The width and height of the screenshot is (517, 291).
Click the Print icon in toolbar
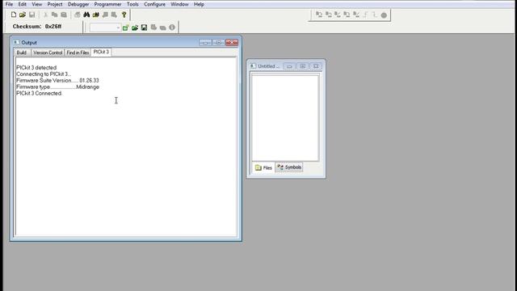(x=78, y=15)
